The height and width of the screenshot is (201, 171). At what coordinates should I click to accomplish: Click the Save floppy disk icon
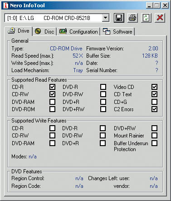click(x=119, y=18)
